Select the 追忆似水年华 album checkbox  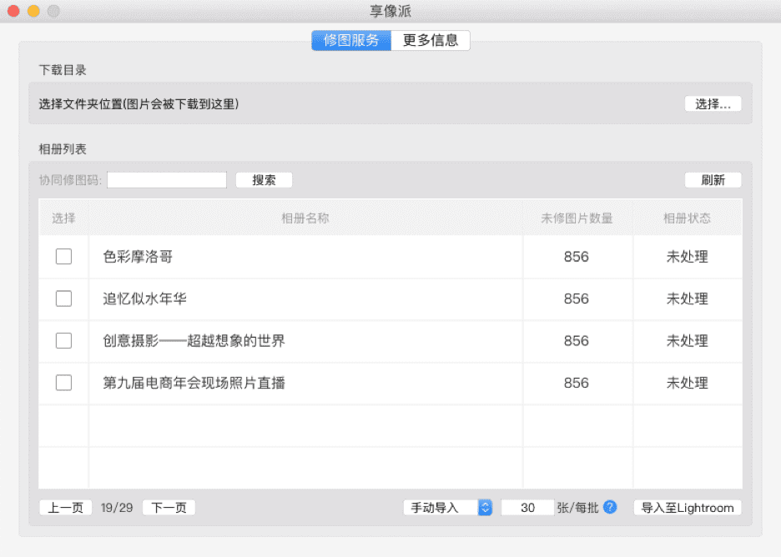pos(63,299)
